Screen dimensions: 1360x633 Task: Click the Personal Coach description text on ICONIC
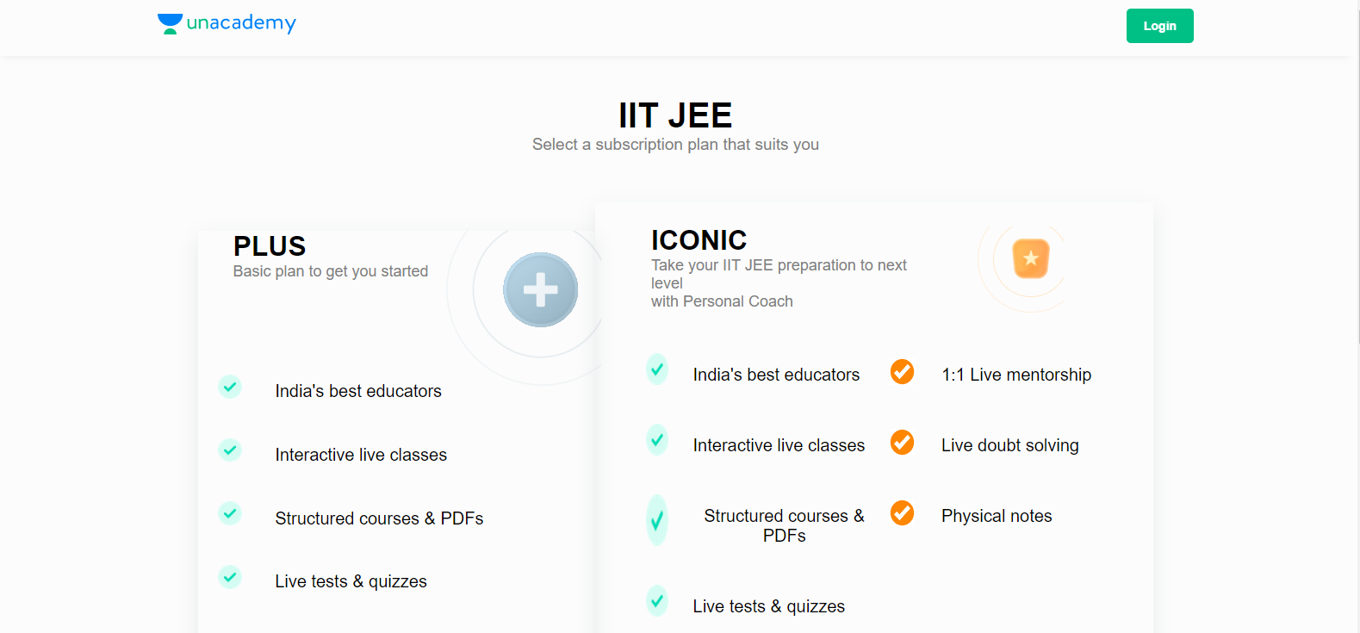tap(722, 301)
